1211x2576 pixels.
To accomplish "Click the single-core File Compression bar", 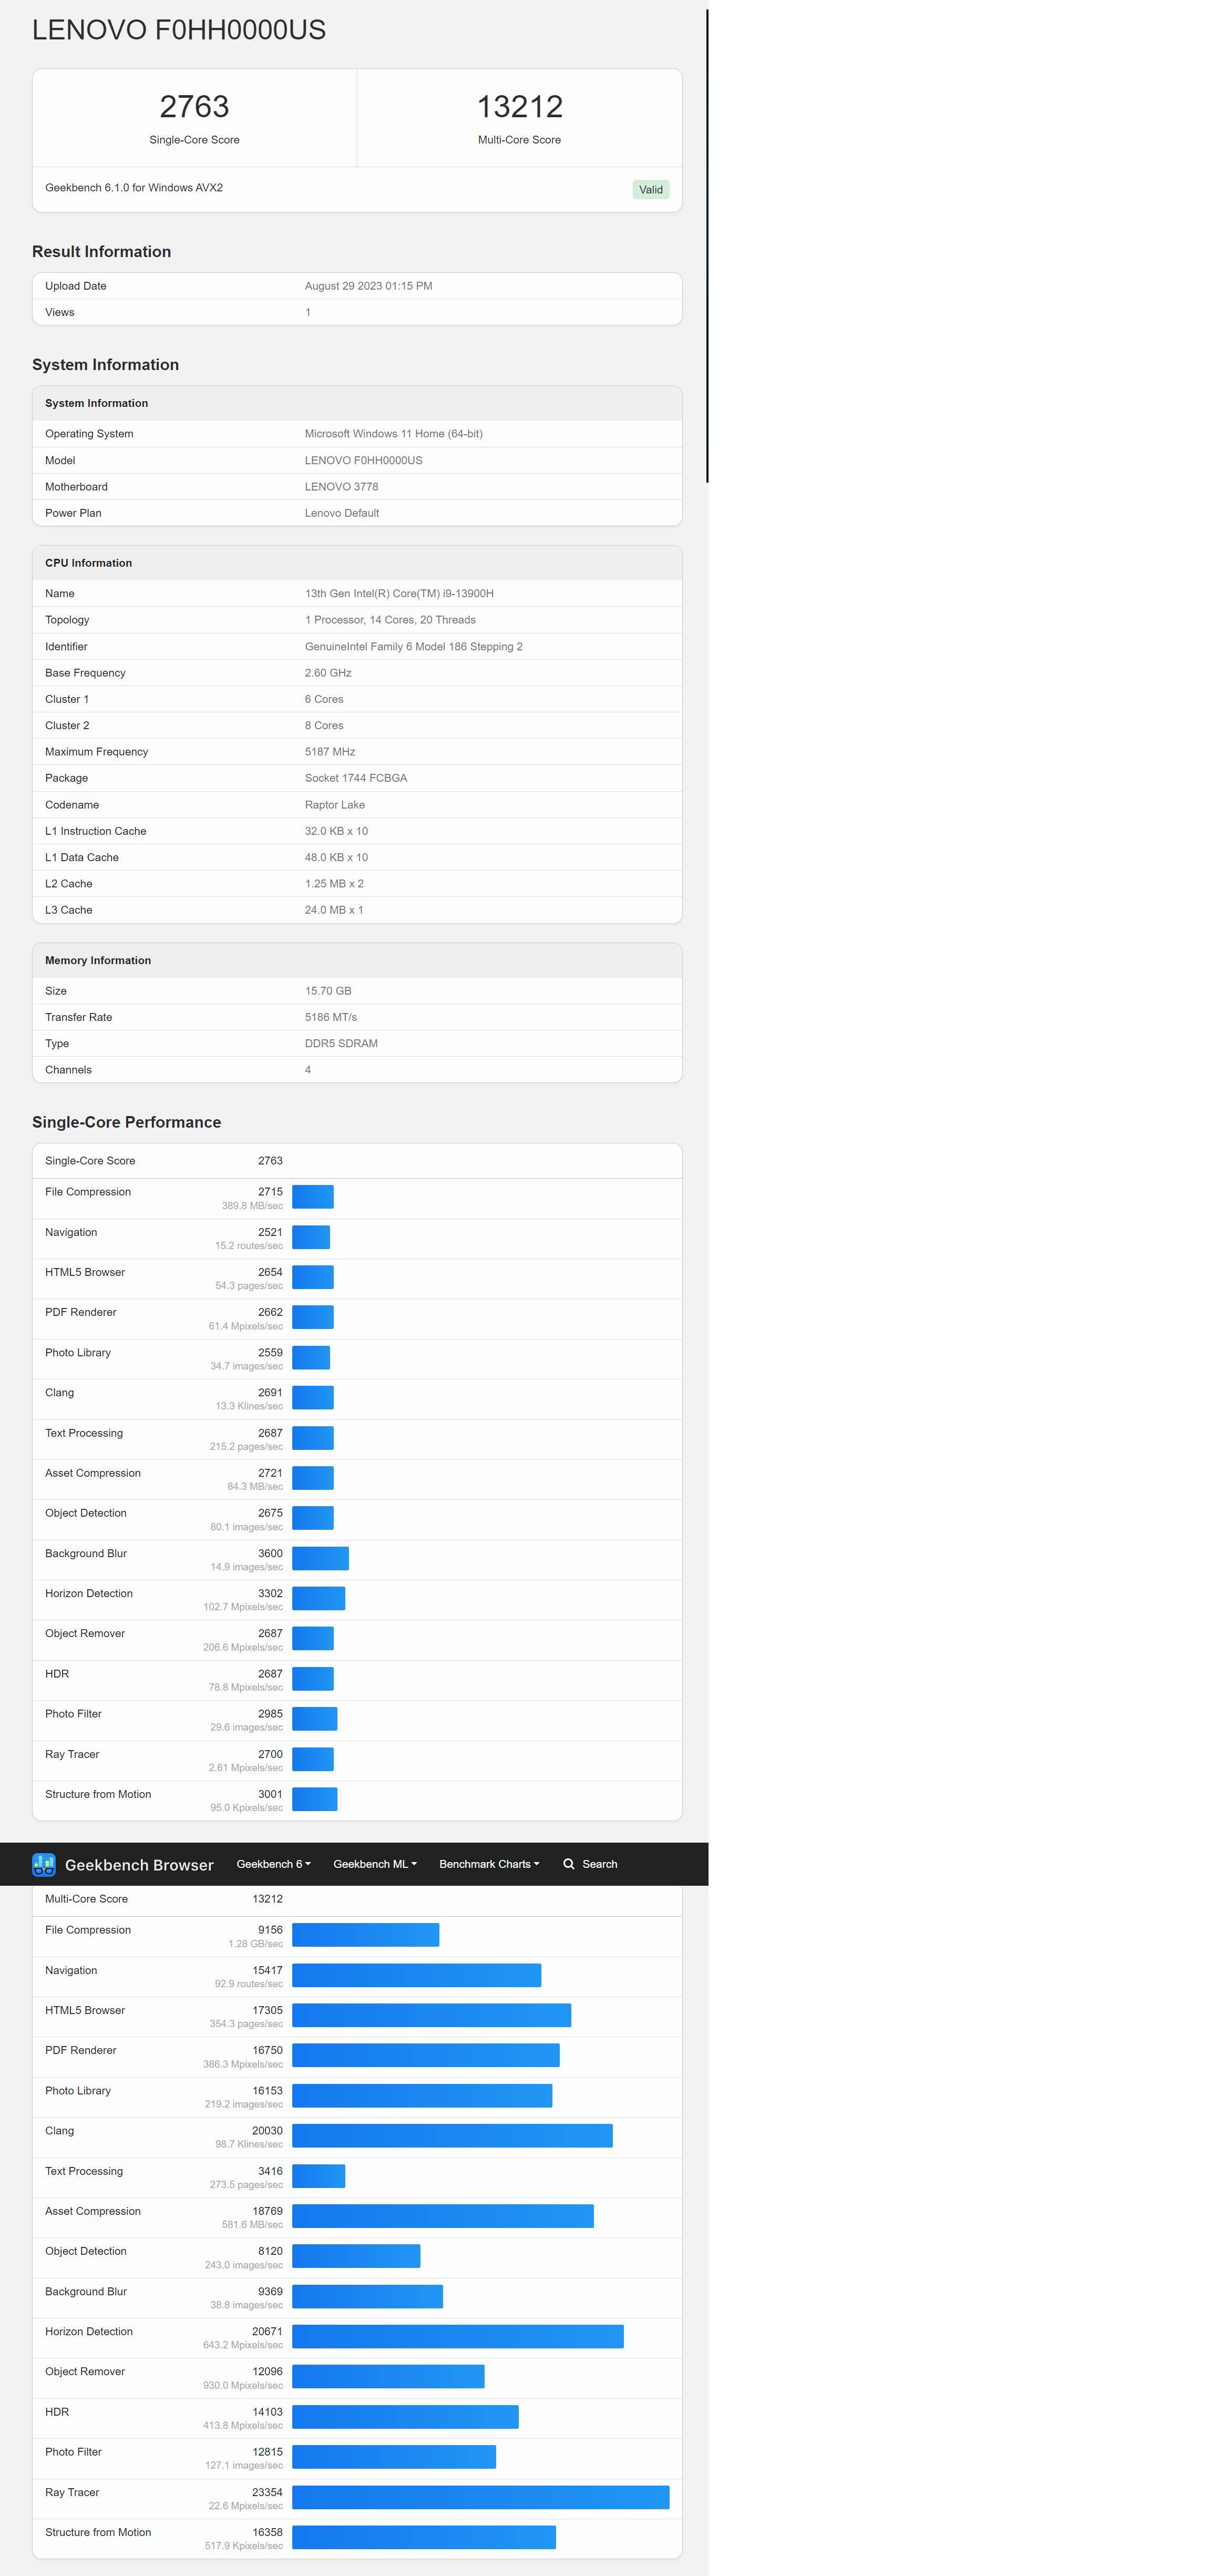I will click(312, 1197).
